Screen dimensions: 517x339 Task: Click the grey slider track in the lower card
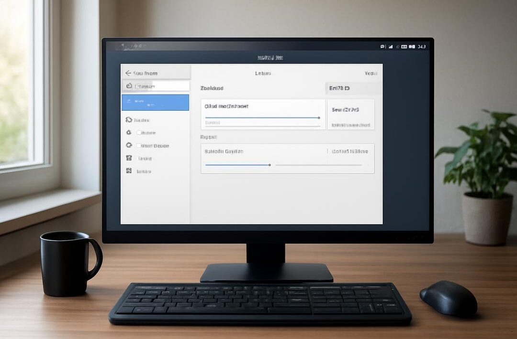[x=318, y=165]
